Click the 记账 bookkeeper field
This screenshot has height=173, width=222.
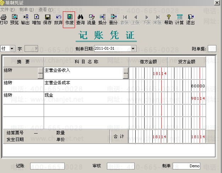(47, 166)
